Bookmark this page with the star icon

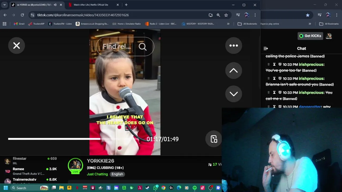click(x=226, y=15)
